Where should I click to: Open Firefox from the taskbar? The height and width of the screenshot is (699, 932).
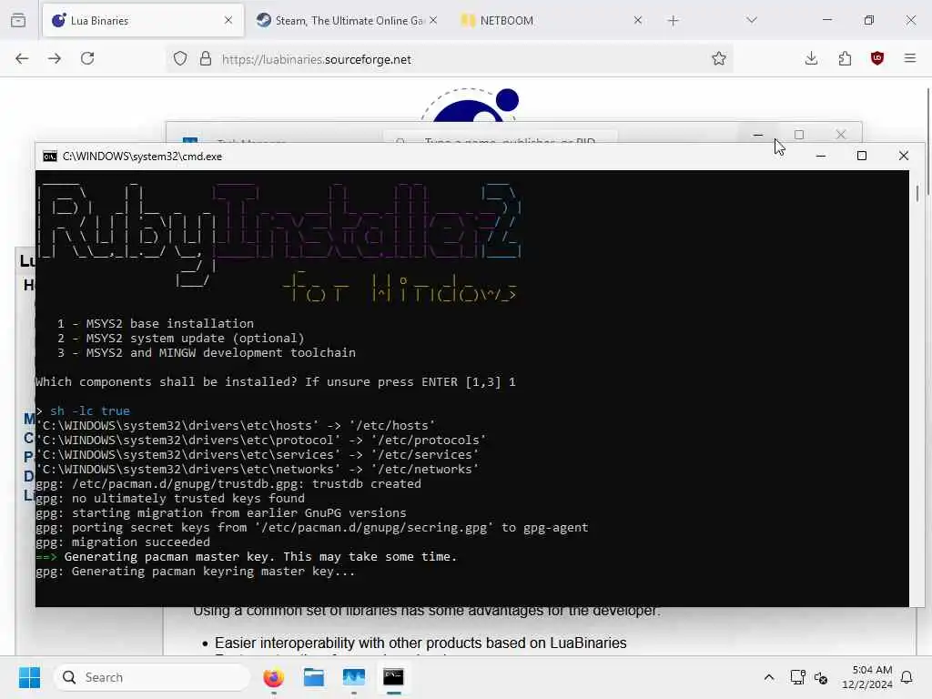tap(273, 677)
